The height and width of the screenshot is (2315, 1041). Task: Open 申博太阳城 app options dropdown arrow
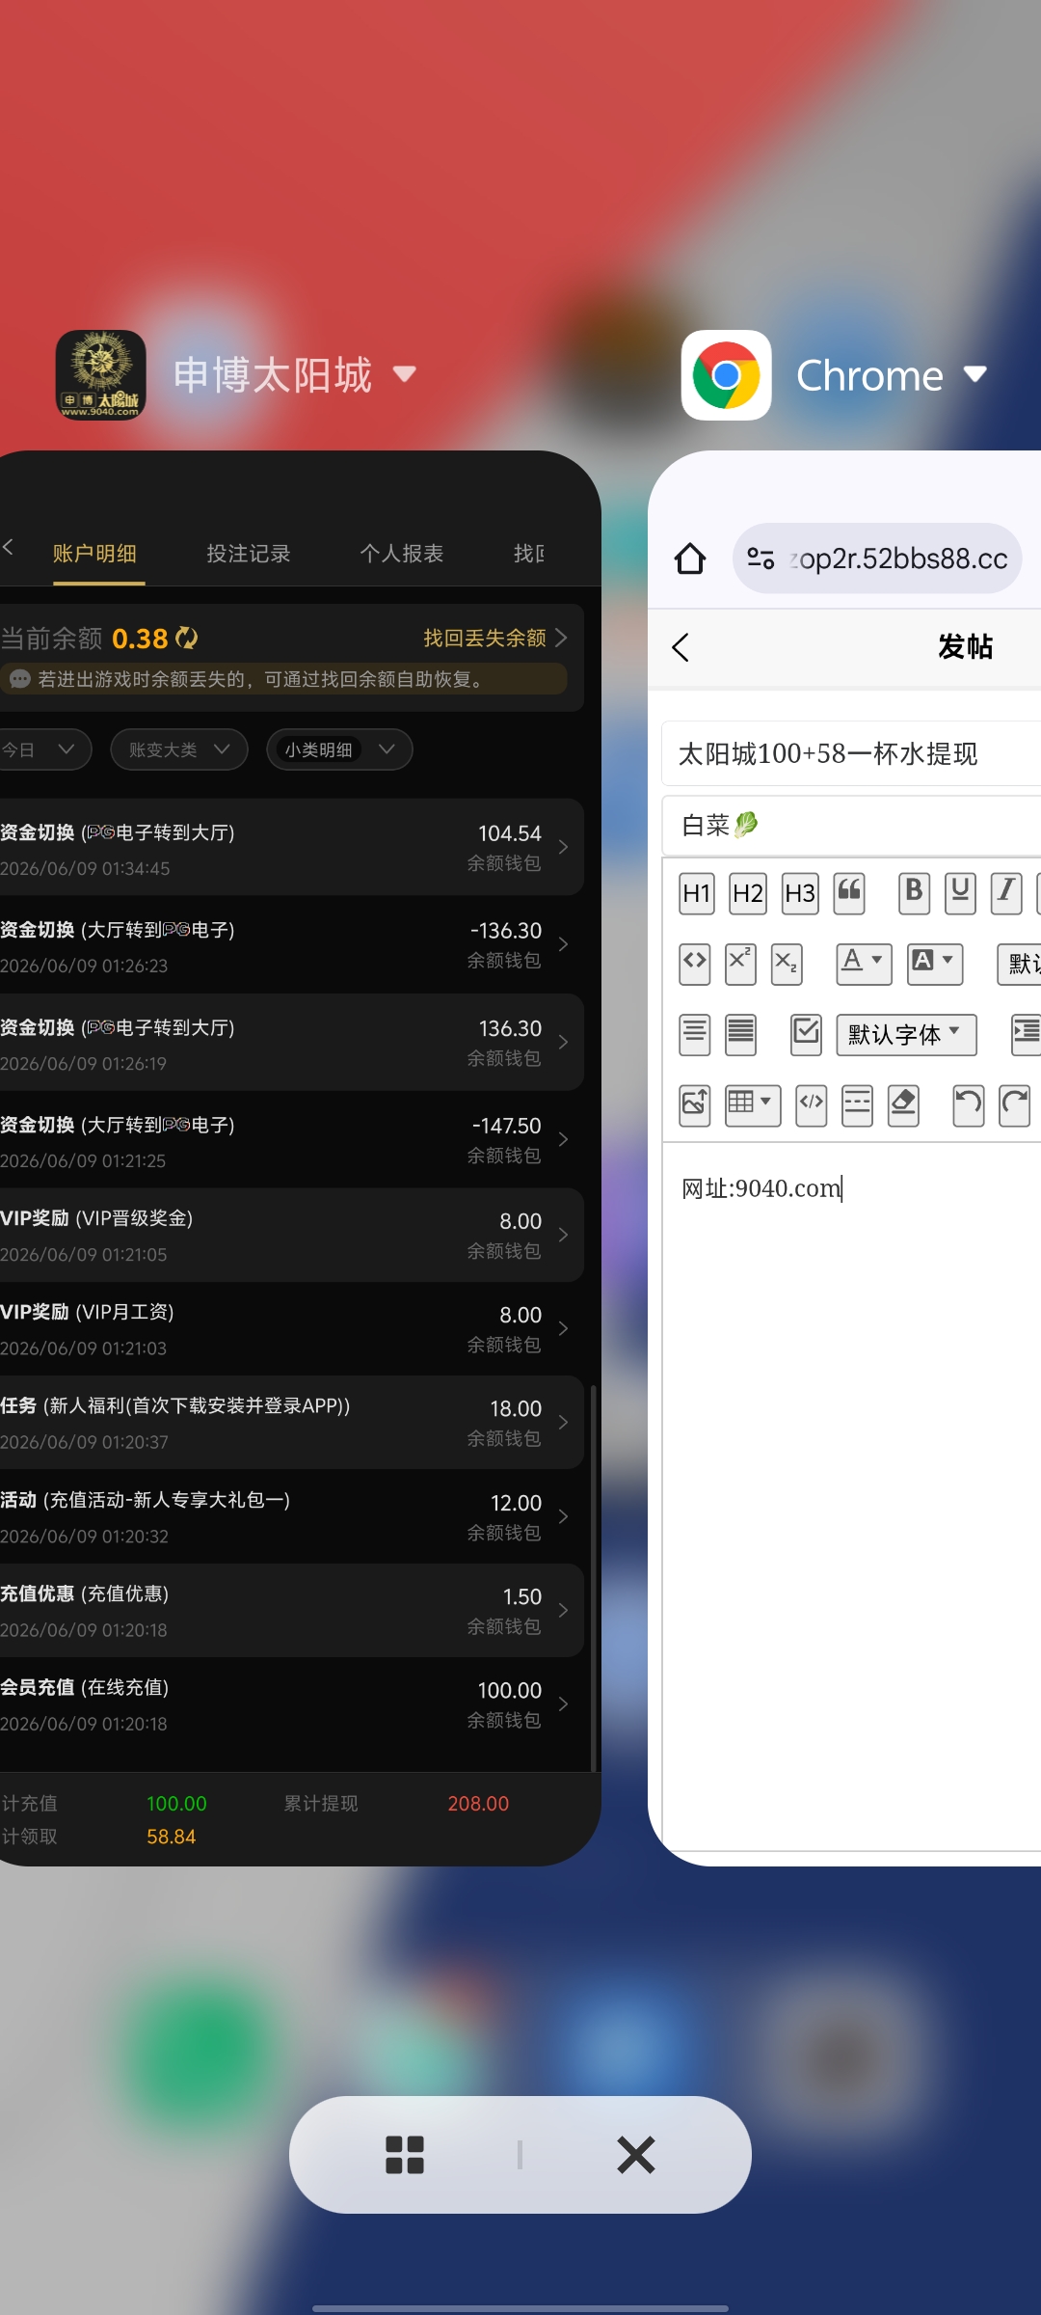(x=405, y=374)
